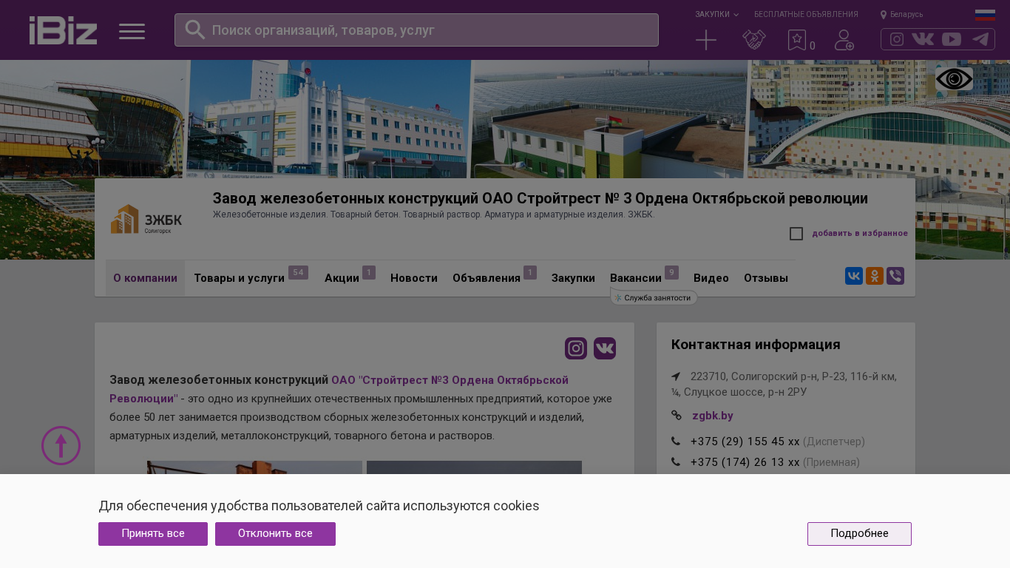Open the user registration profile icon

click(x=844, y=40)
